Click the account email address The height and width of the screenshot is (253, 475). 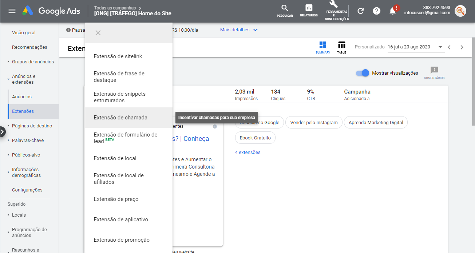point(427,13)
